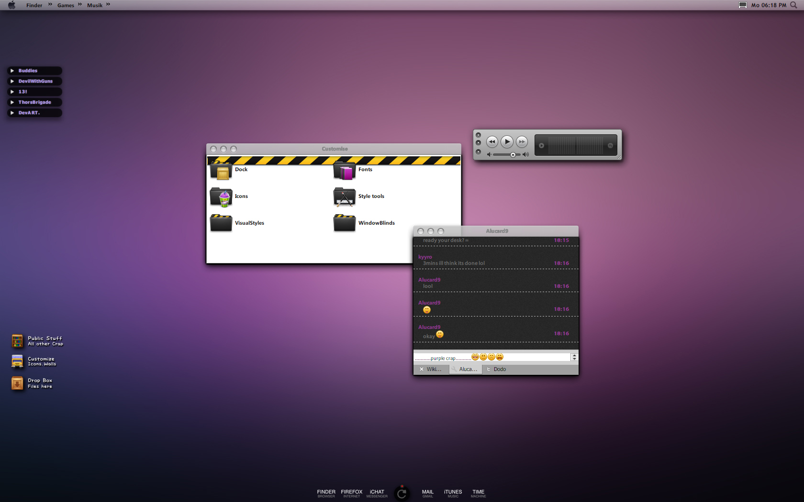Launch FIREFOX from the dock

tap(352, 493)
